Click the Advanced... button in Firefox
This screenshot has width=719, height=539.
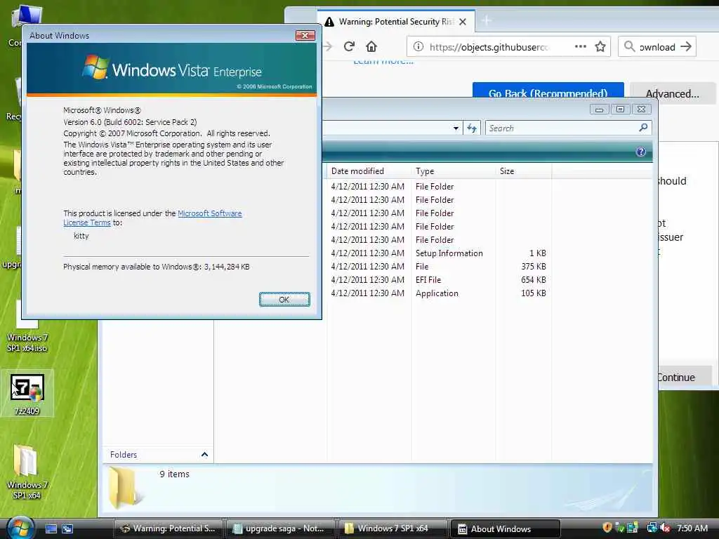(x=672, y=93)
